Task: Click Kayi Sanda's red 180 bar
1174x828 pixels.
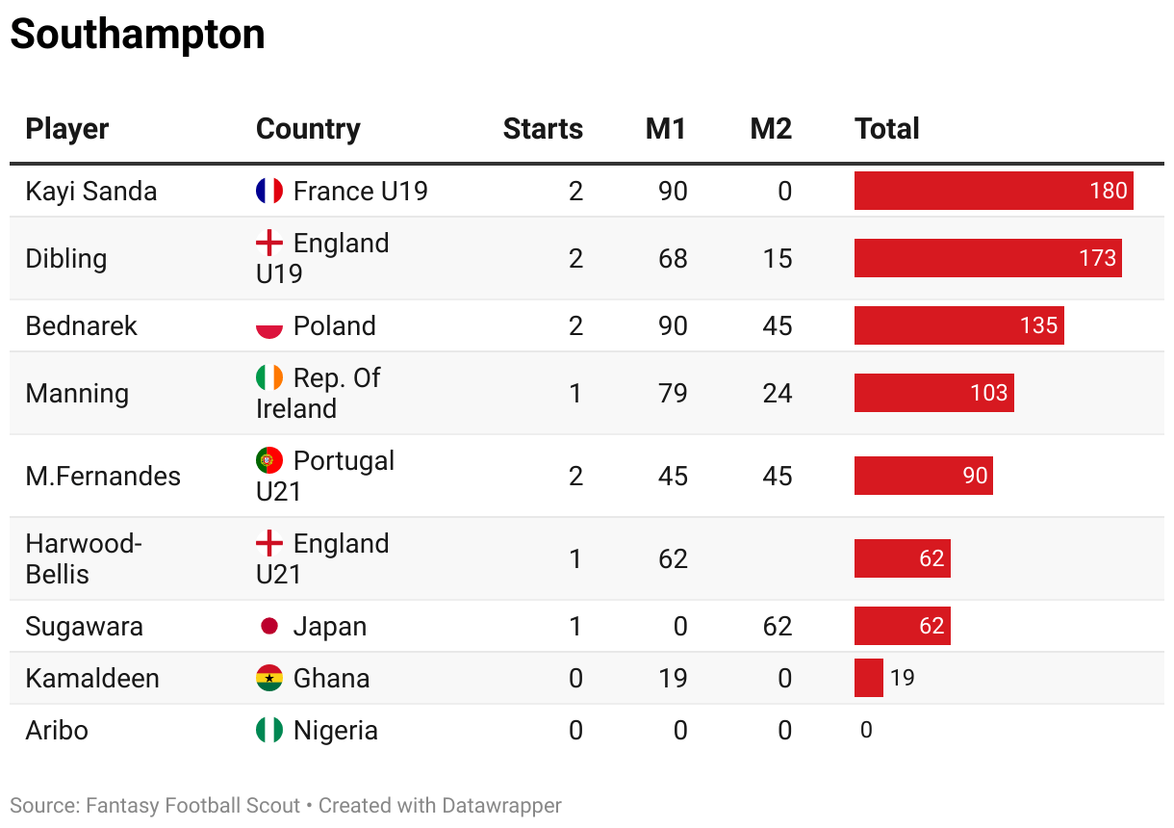Action: coord(993,191)
